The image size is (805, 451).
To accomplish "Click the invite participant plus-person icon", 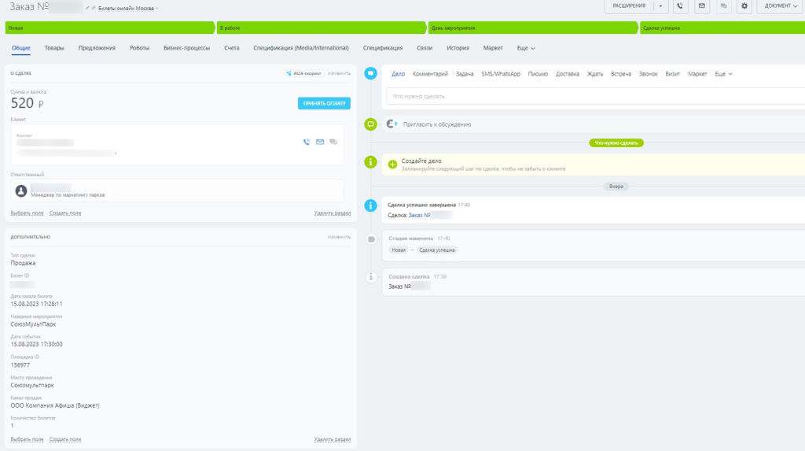I will click(x=392, y=124).
